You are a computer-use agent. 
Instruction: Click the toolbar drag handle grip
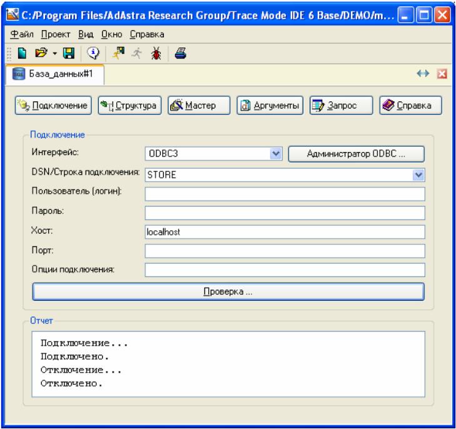coord(9,54)
